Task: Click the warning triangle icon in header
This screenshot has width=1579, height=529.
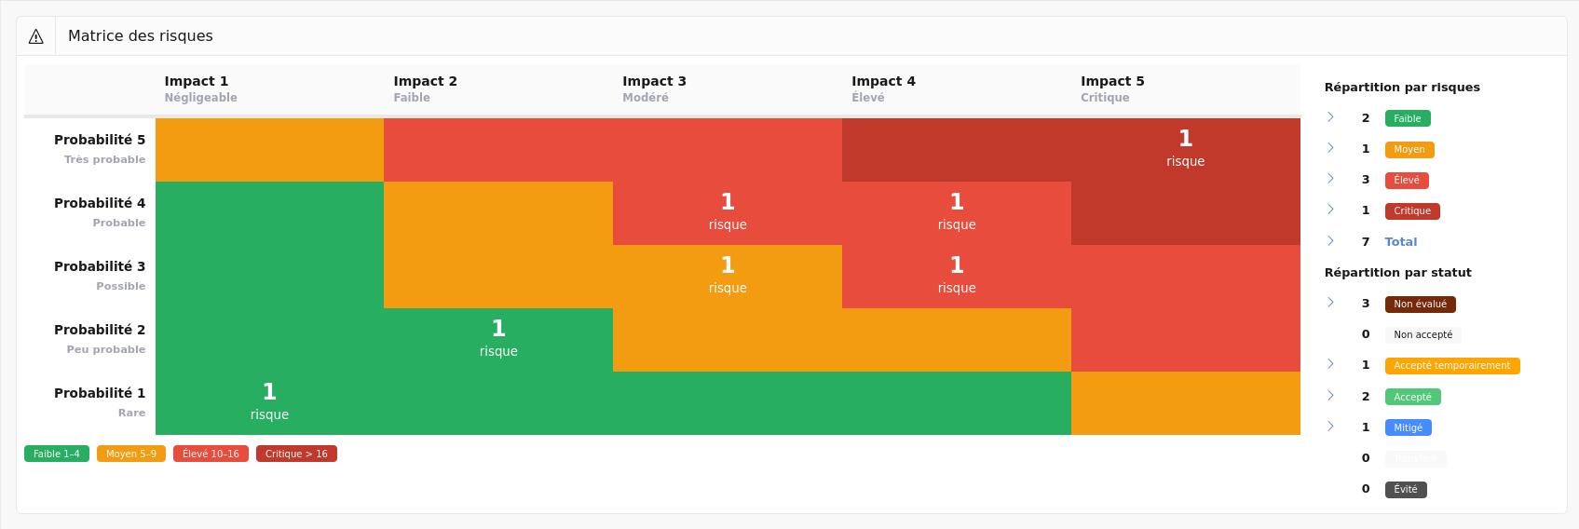Action: pyautogui.click(x=36, y=36)
